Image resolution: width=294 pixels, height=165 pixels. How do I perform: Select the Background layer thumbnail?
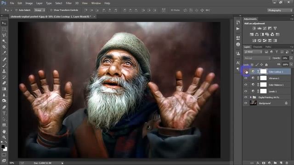(253, 103)
